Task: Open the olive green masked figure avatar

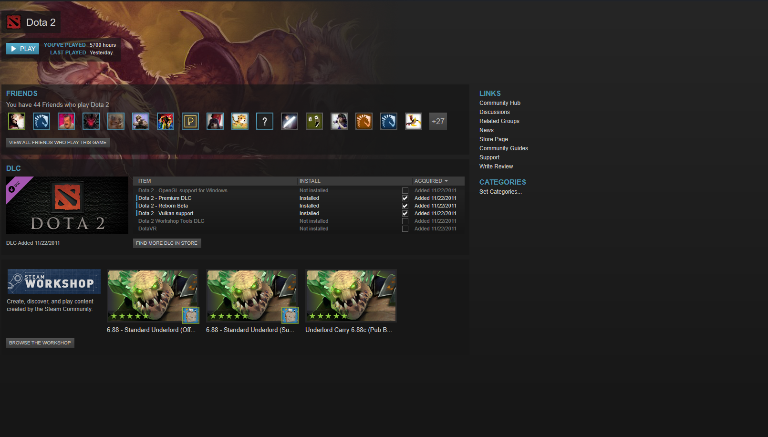Action: (x=314, y=121)
